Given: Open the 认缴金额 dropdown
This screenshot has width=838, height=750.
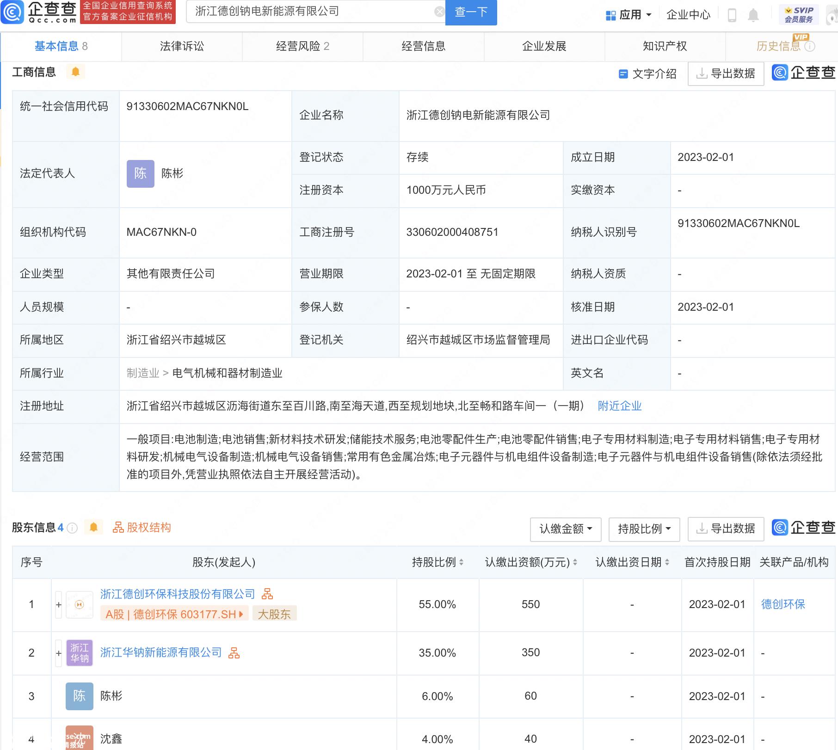Looking at the screenshot, I should coord(566,529).
